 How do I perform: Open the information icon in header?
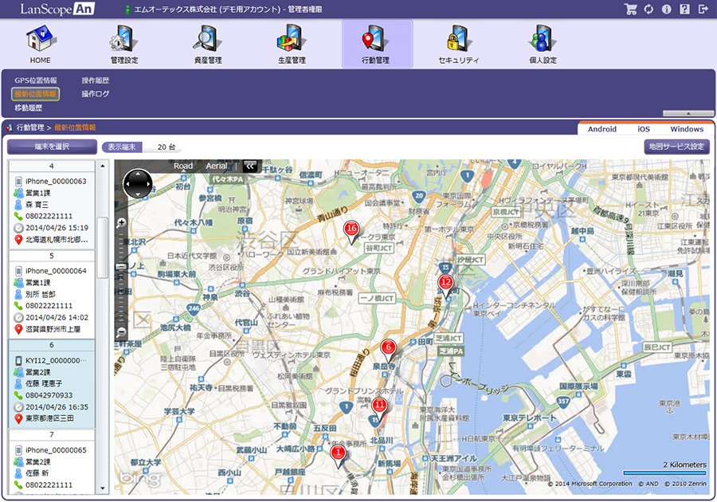pos(667,9)
